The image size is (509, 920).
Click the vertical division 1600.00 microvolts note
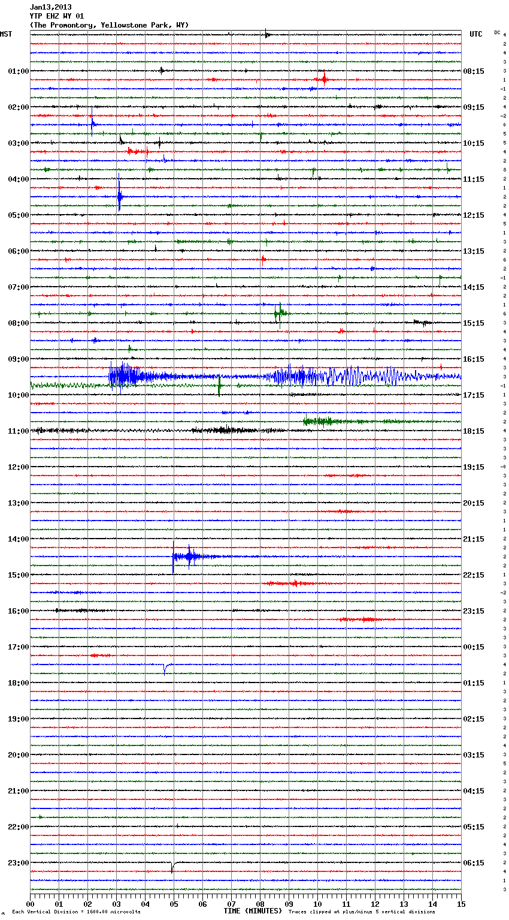76,912
